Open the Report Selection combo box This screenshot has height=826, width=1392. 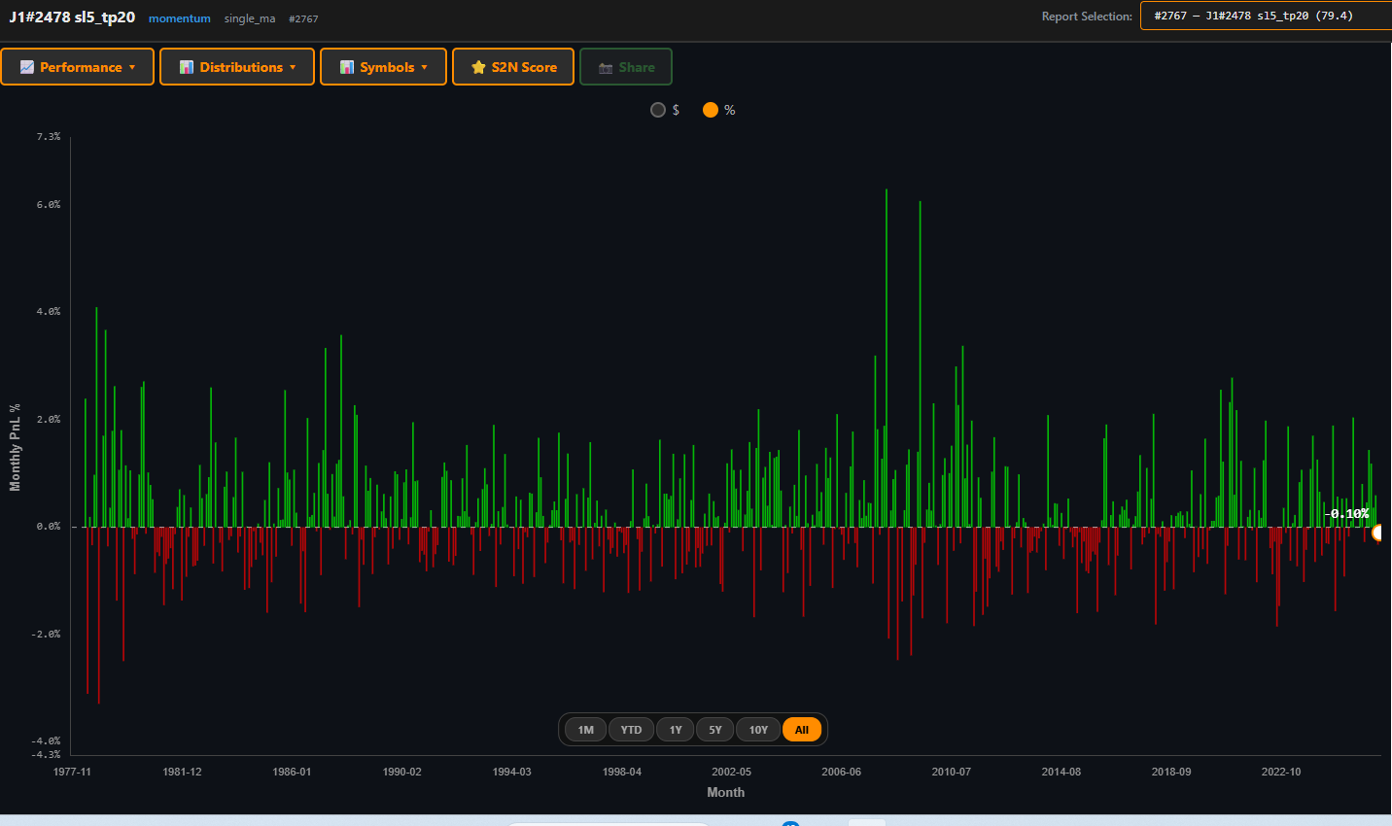(x=1266, y=16)
